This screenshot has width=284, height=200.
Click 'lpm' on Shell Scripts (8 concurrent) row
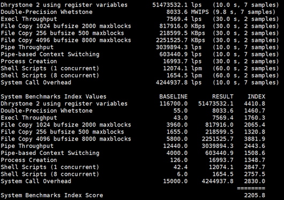click(196, 76)
